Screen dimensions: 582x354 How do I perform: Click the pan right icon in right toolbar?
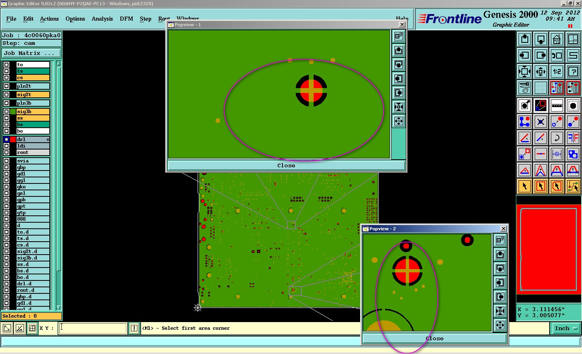(541, 55)
